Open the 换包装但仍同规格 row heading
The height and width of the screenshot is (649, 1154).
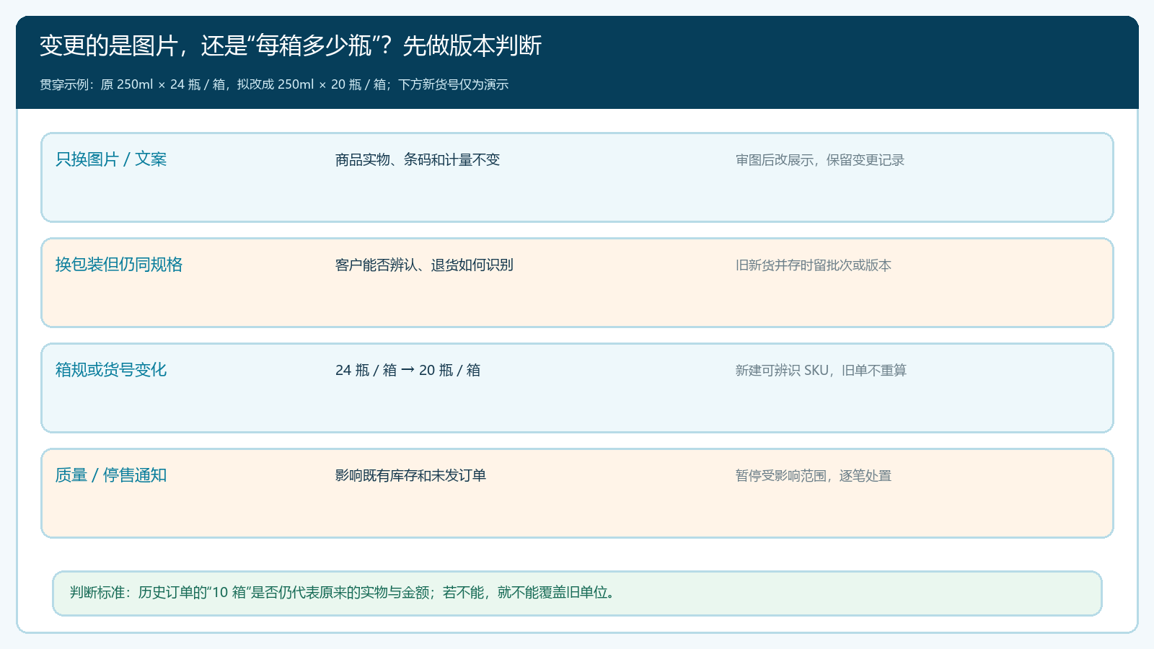point(119,265)
